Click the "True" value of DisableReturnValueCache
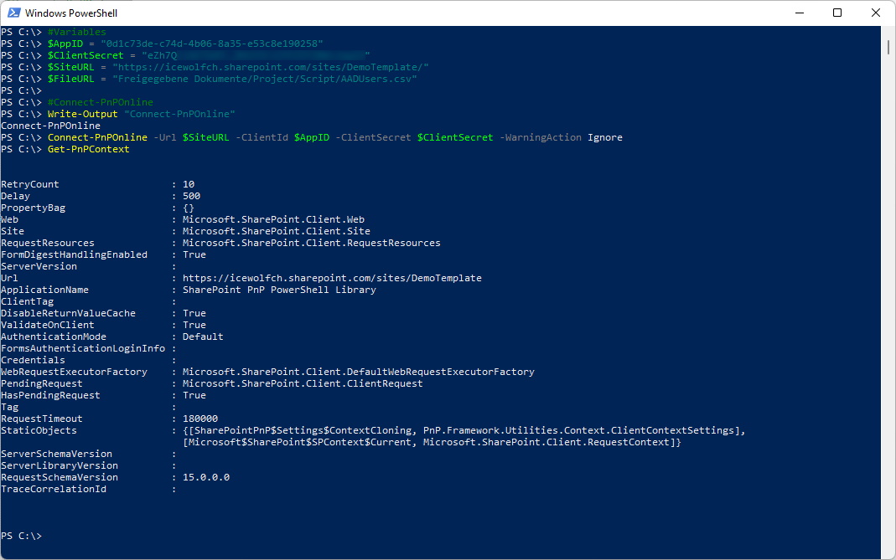 [x=194, y=313]
